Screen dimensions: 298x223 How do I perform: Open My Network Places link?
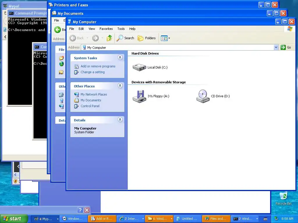[x=94, y=94]
